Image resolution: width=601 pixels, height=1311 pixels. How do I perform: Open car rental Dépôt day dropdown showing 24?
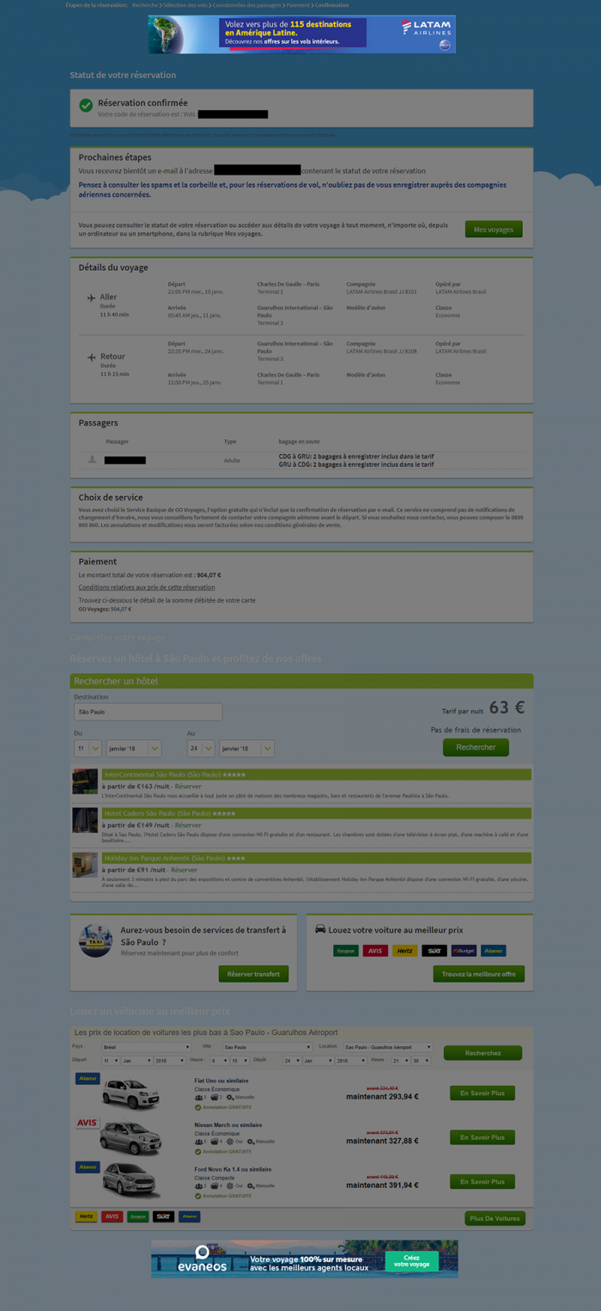(292, 1061)
